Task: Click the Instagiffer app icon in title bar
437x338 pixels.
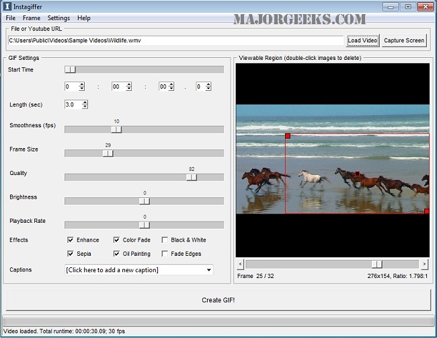Action: coord(7,7)
